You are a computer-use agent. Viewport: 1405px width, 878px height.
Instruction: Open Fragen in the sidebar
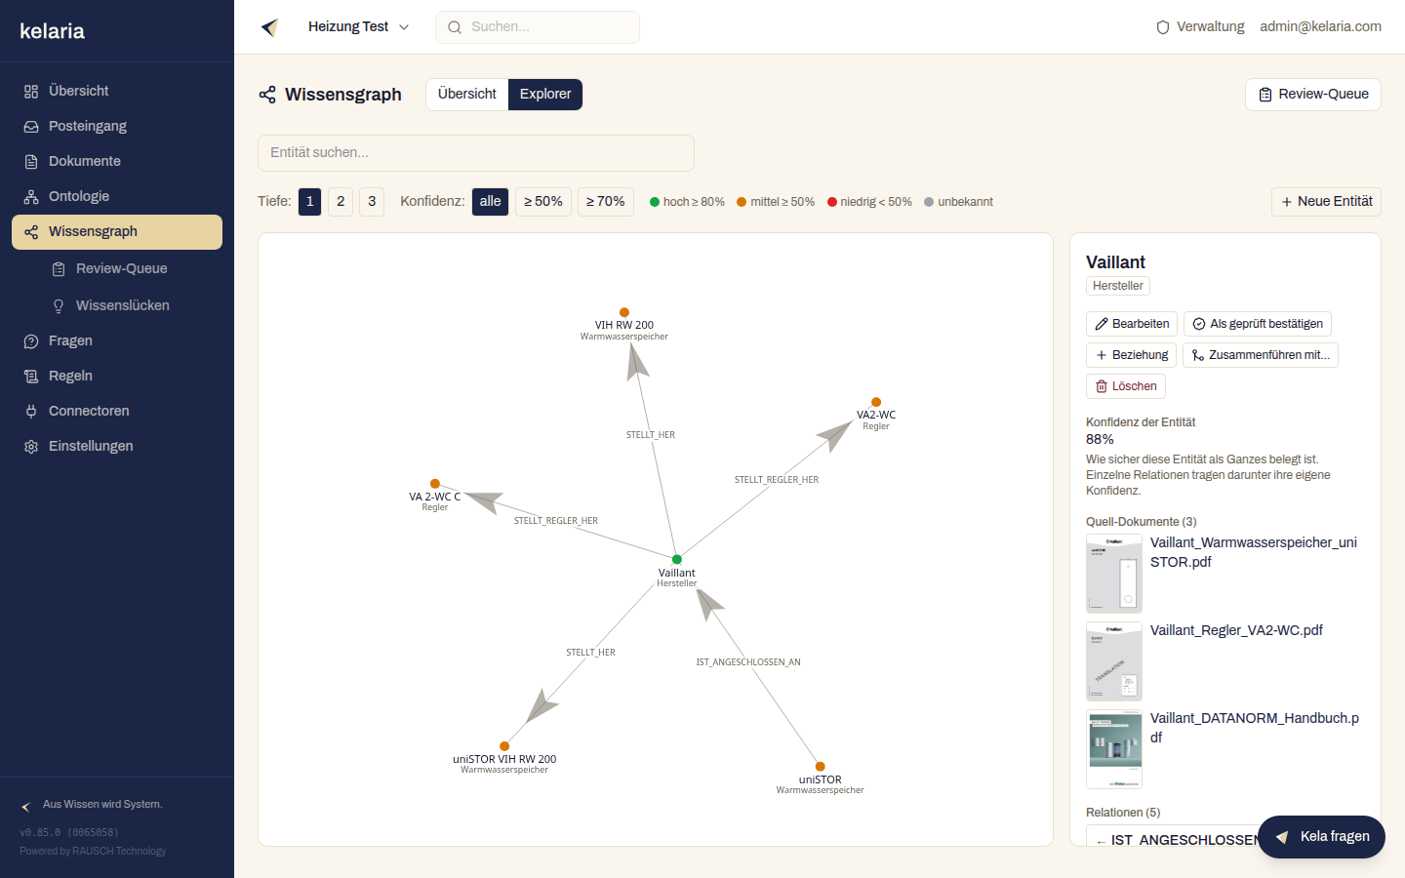pos(117,340)
